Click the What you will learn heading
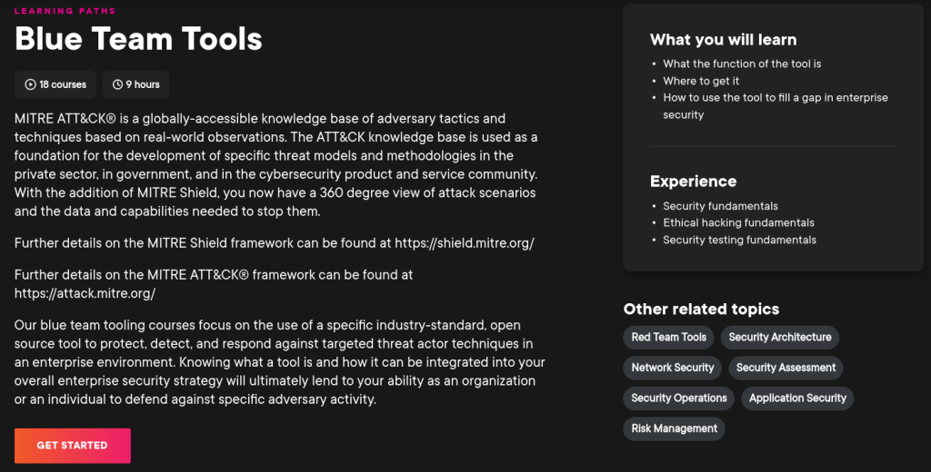Screen dimensions: 931x472 pos(723,40)
